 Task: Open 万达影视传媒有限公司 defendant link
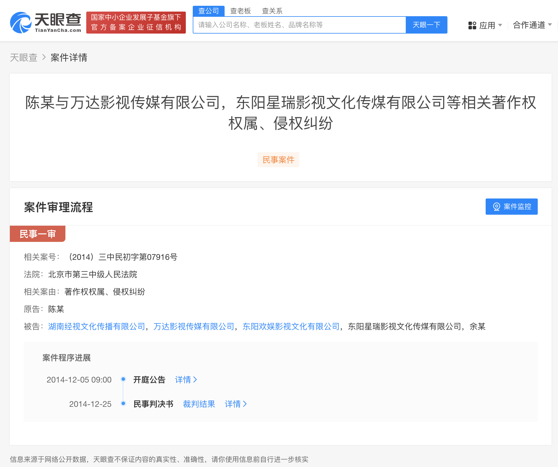click(x=194, y=326)
